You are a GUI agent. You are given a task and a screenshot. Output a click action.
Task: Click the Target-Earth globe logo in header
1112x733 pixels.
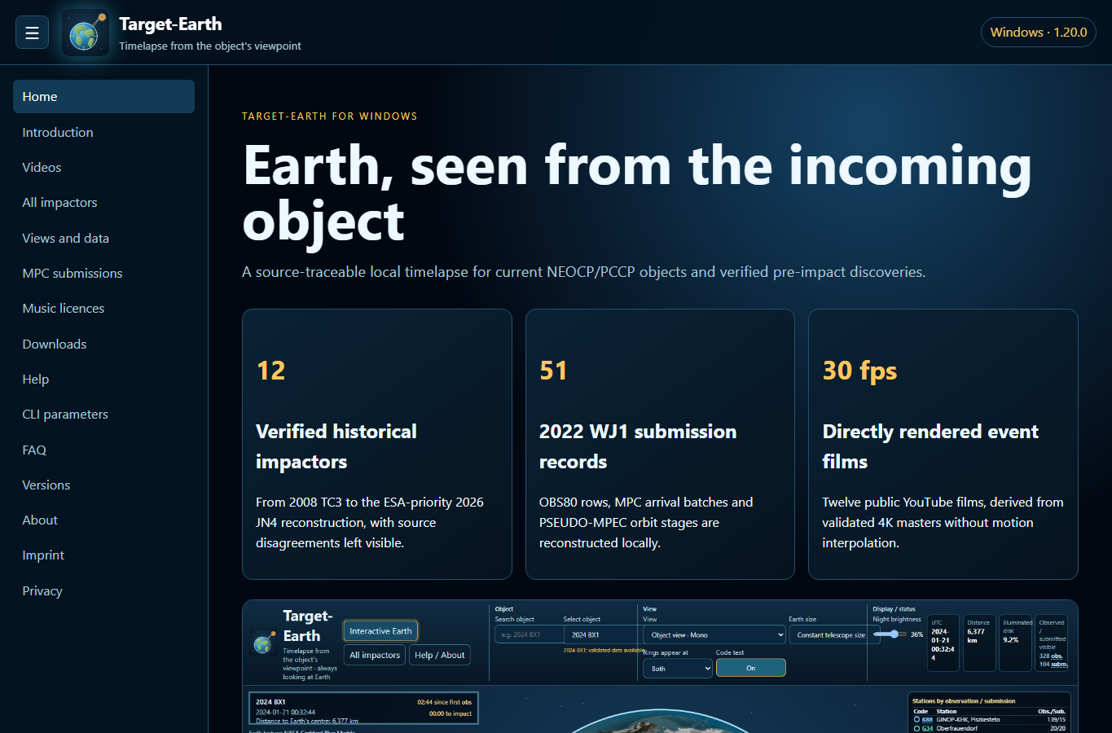(86, 33)
